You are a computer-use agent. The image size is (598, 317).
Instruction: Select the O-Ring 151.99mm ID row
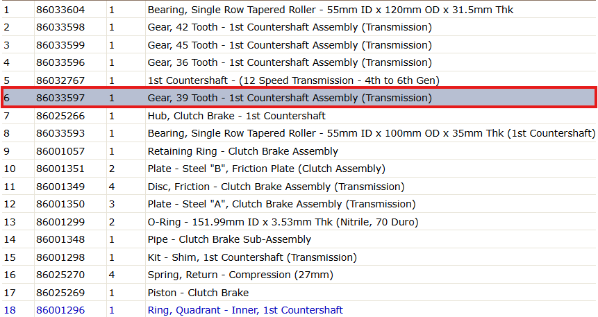(299, 222)
